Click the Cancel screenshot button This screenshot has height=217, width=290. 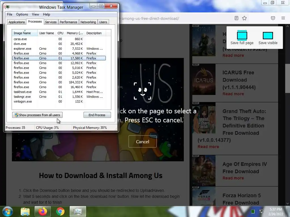[142, 142]
